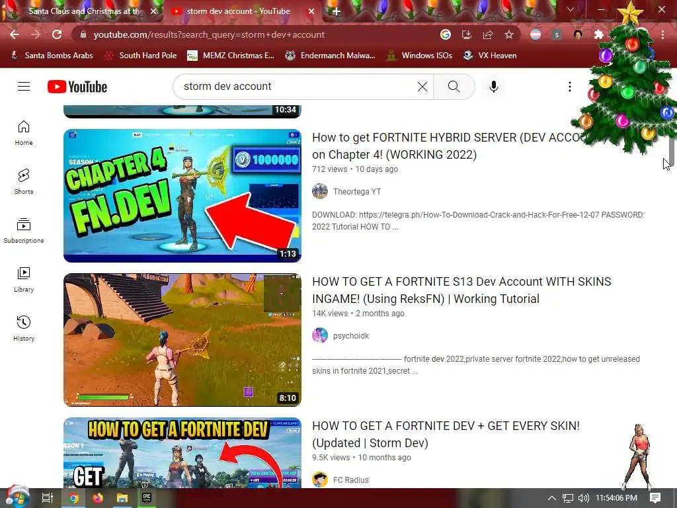Open Subscriptions in sidebar
The height and width of the screenshot is (508, 677).
[x=24, y=231]
